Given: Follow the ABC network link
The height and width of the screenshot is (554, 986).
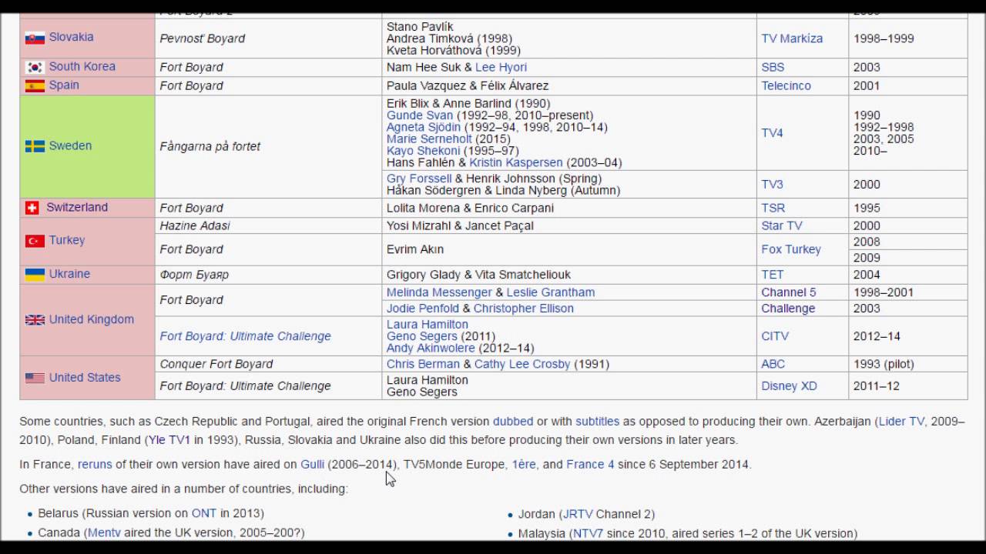Looking at the screenshot, I should click(x=773, y=364).
